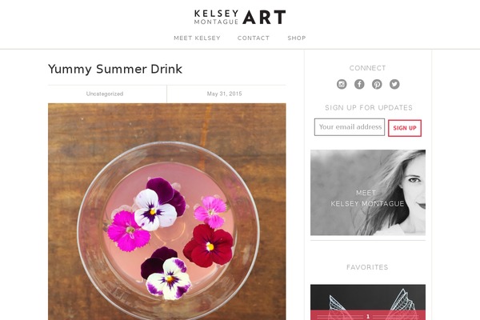Open the wings favorites thumbnail

click(x=368, y=302)
